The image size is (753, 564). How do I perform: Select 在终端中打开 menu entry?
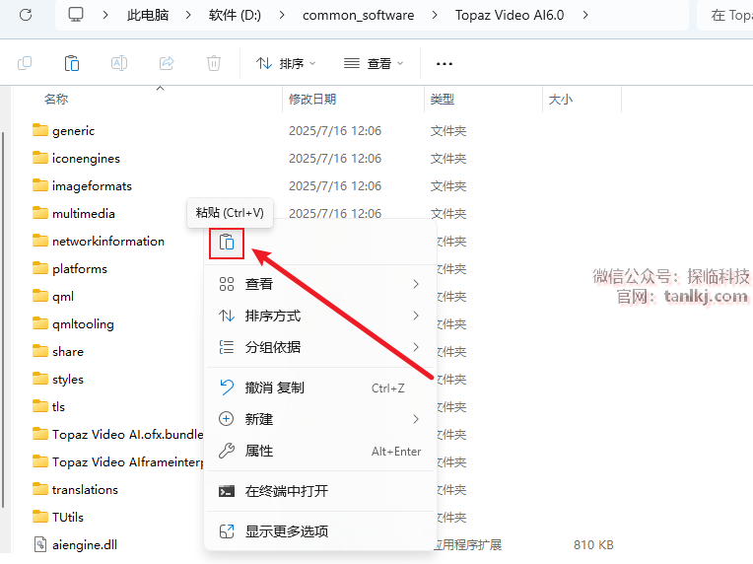[x=286, y=491]
